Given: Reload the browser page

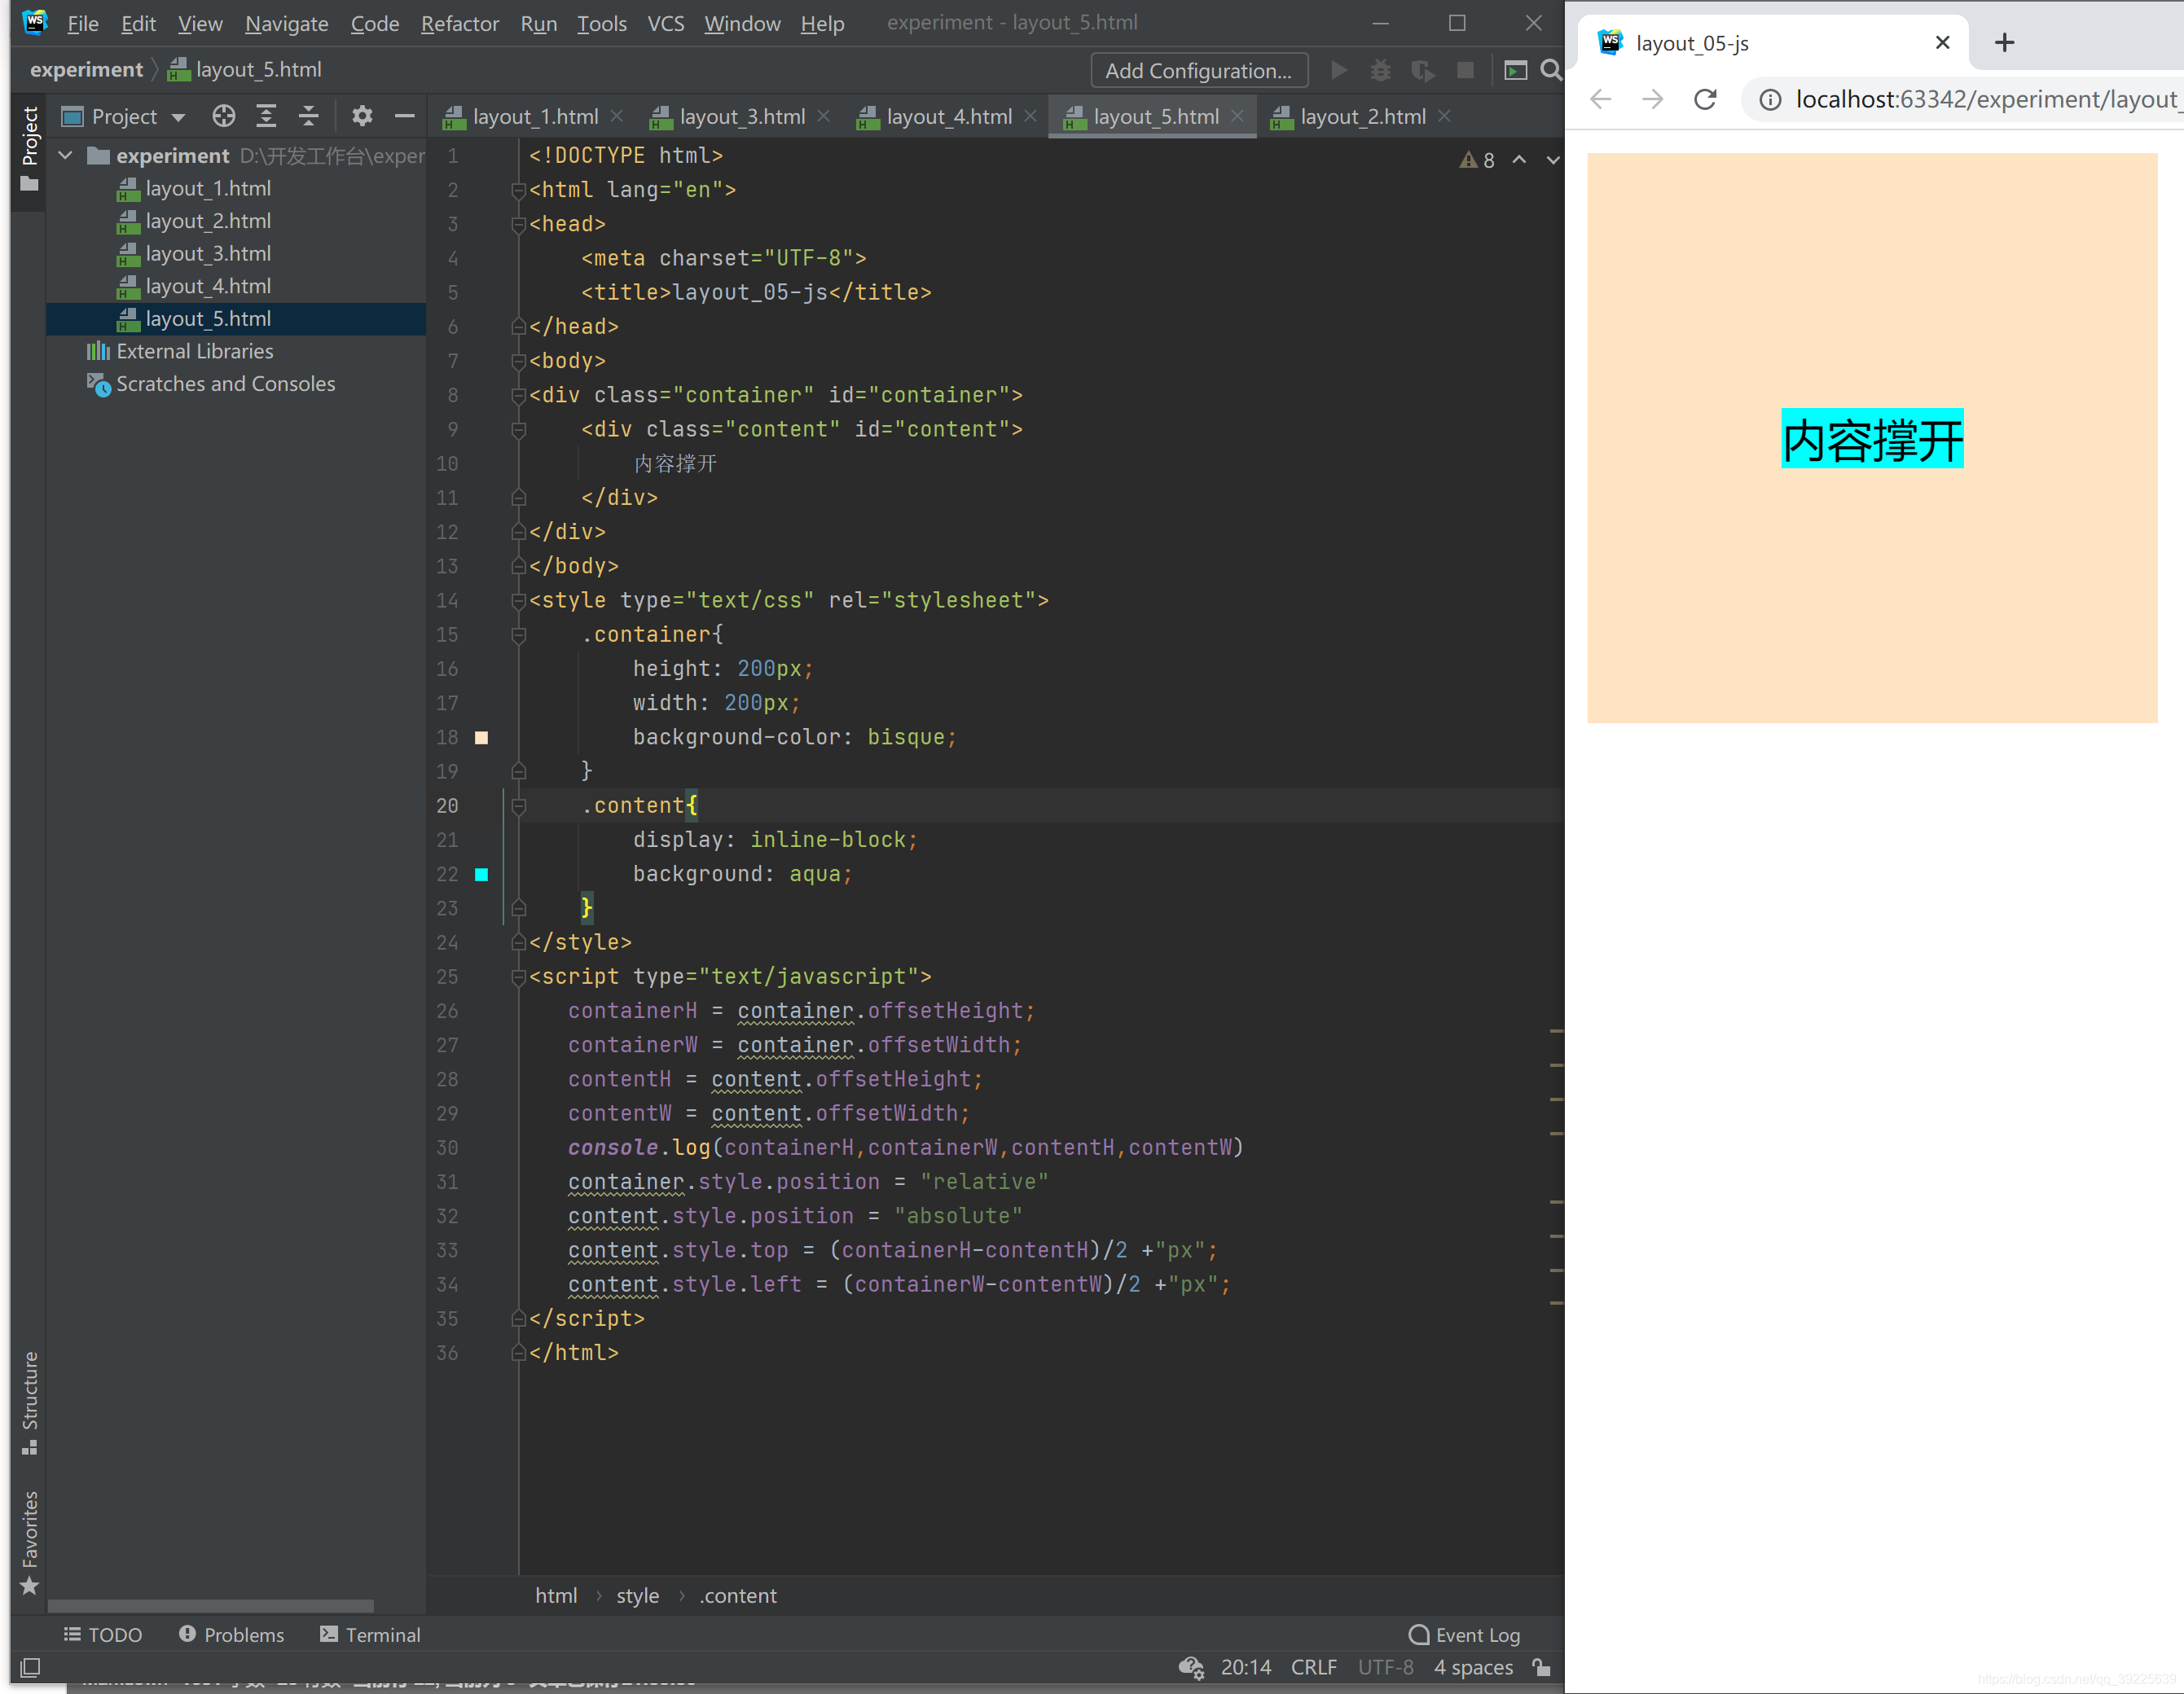Looking at the screenshot, I should pos(1705,99).
